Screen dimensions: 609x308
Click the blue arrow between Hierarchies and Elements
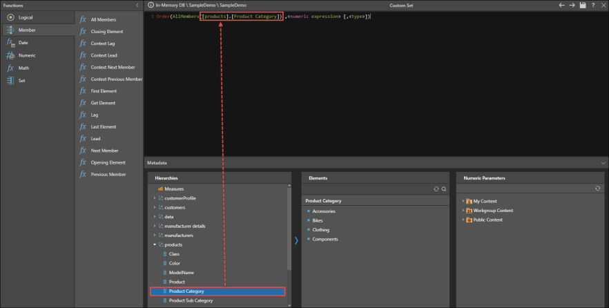[296, 241]
